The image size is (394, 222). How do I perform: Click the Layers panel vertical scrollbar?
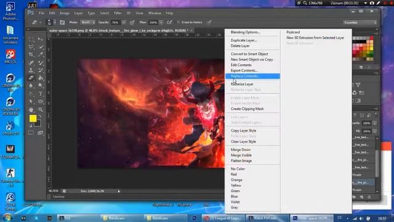pyautogui.click(x=377, y=163)
